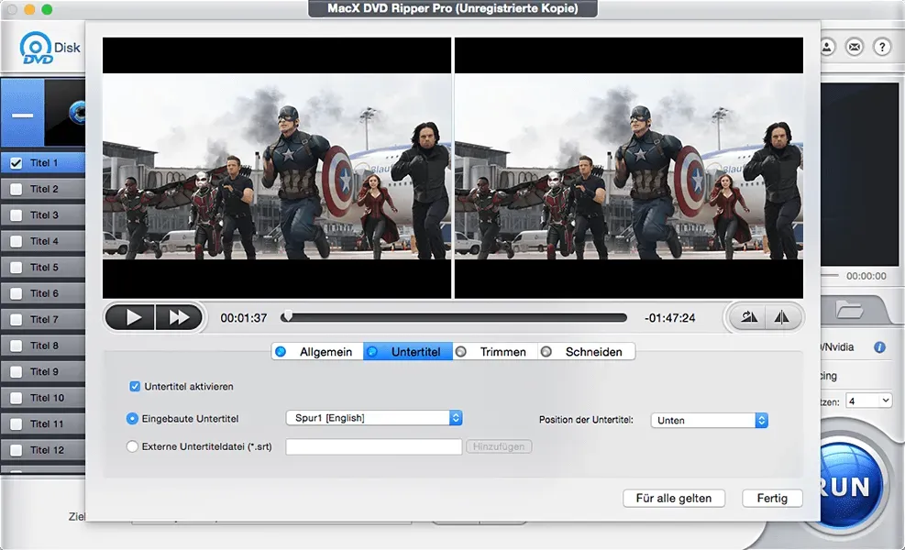Click the playback timeline track
The height and width of the screenshot is (550, 905).
point(454,317)
